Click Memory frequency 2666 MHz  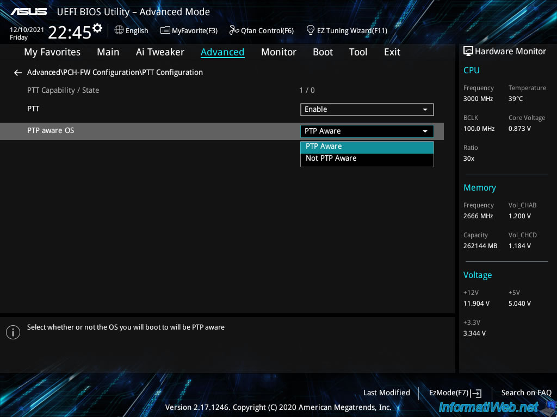click(x=478, y=216)
